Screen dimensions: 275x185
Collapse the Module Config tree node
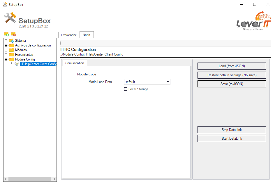coord(6,59)
